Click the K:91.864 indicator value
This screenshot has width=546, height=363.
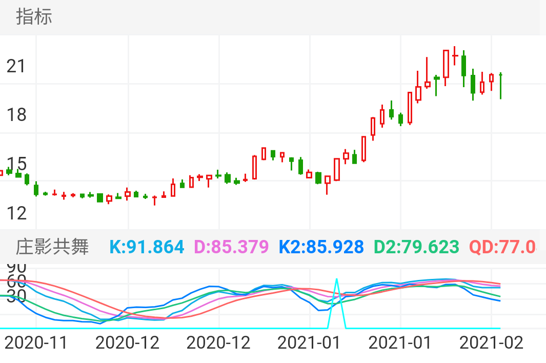click(147, 247)
